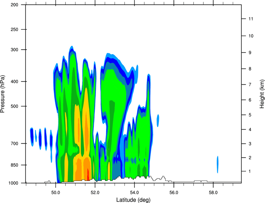The height and width of the screenshot is (203, 265).
Task: Click the 11 km height label
Action: pyautogui.click(x=251, y=19)
